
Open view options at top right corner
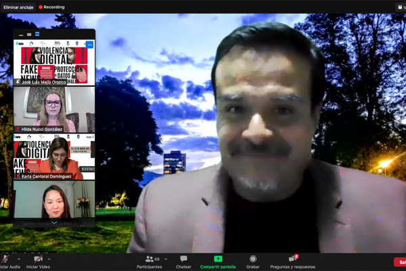point(401,7)
